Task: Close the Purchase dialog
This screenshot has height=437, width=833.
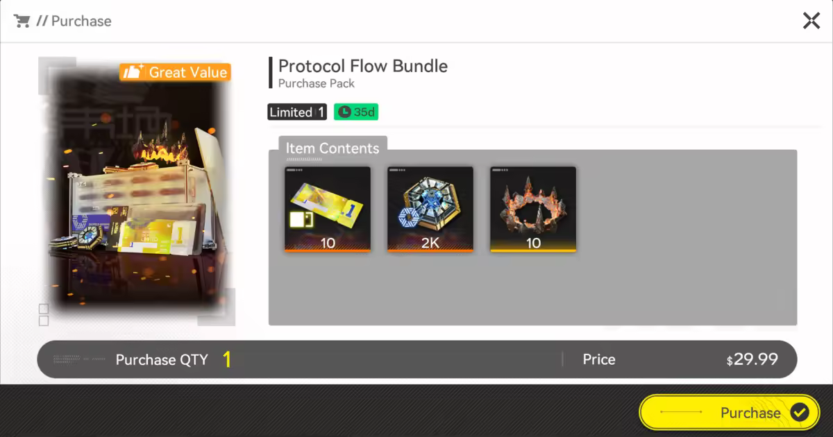Action: [x=811, y=21]
